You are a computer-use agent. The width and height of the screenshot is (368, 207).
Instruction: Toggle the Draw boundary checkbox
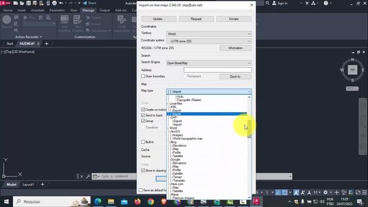[x=143, y=76]
